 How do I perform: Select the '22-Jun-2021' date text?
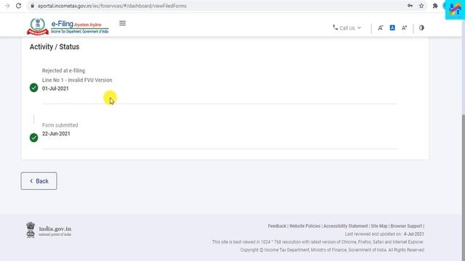click(56, 133)
